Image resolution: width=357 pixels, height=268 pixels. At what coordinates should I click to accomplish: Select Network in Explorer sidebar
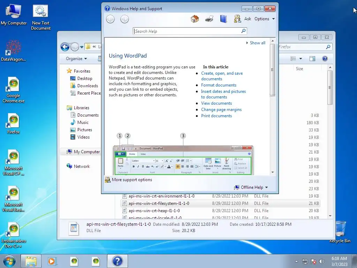78,166
